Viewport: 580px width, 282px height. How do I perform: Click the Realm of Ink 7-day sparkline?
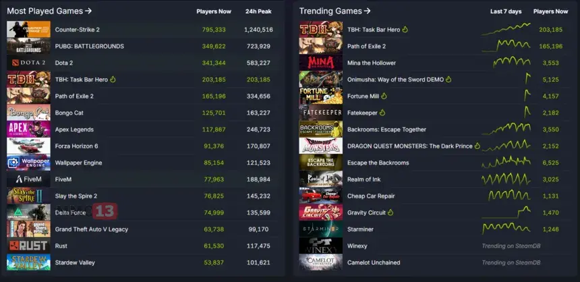point(506,179)
